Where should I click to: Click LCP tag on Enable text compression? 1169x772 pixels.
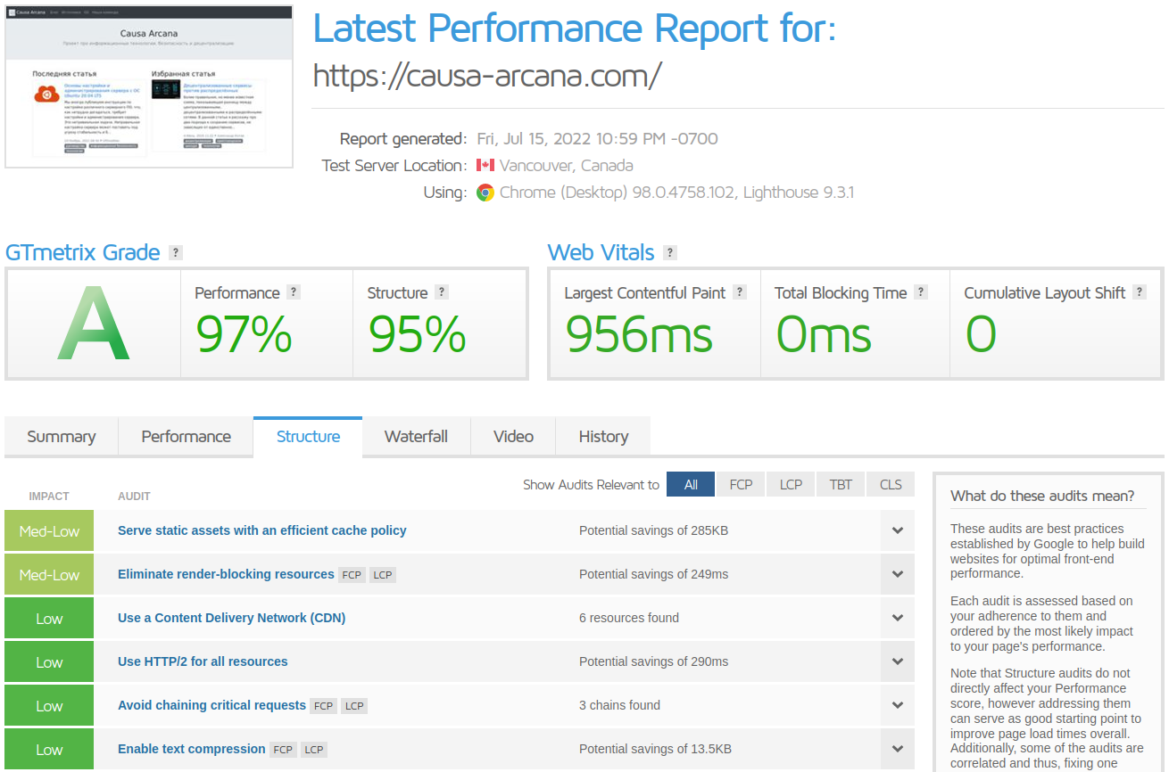pyautogui.click(x=314, y=750)
